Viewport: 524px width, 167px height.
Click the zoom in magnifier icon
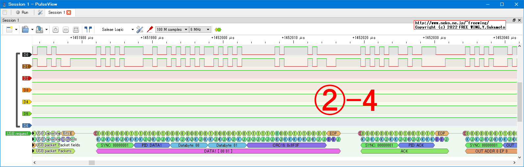56,30
